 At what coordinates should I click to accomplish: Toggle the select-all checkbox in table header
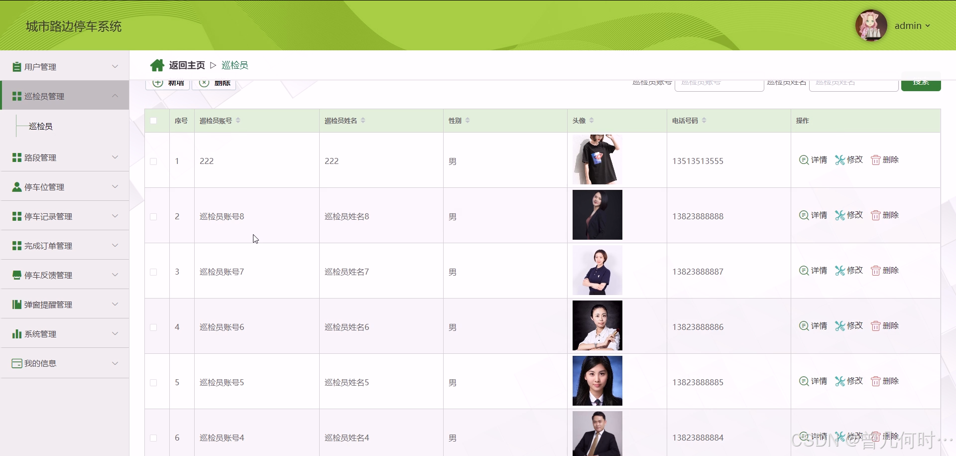pyautogui.click(x=153, y=121)
